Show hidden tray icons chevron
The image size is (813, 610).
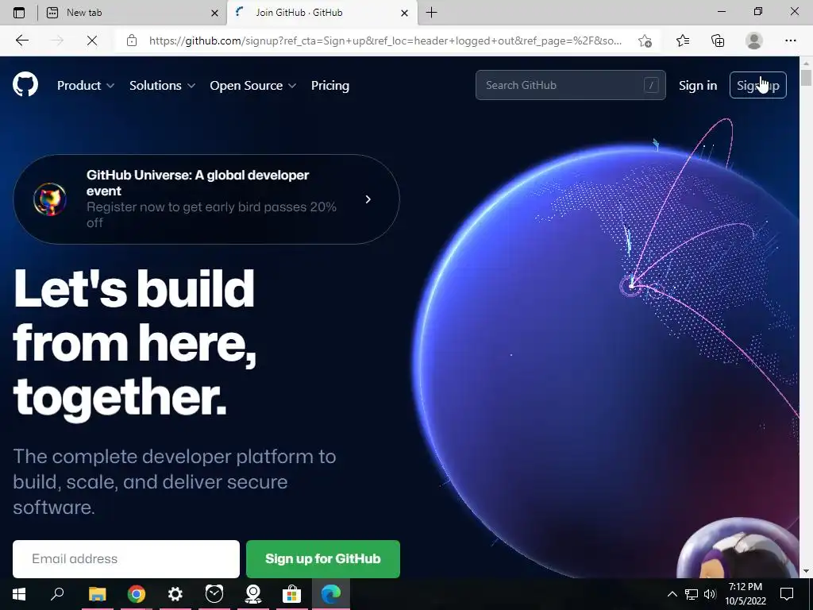point(672,594)
